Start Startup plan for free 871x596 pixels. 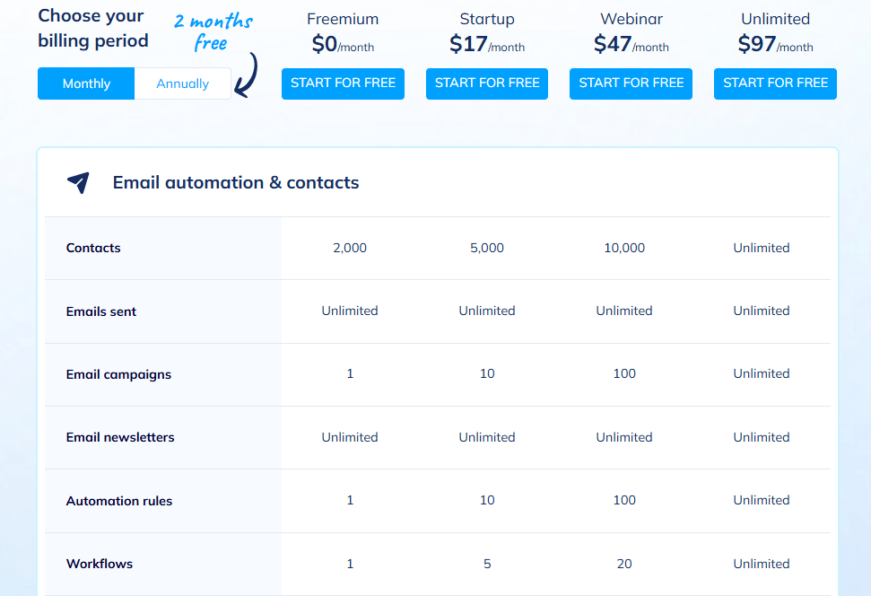[487, 83]
